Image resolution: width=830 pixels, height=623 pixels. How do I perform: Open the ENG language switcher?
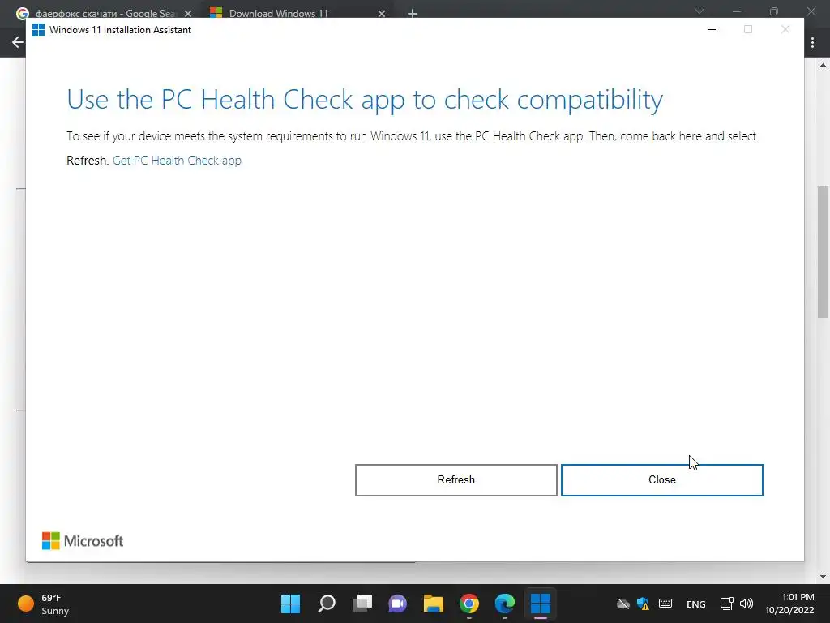point(695,604)
